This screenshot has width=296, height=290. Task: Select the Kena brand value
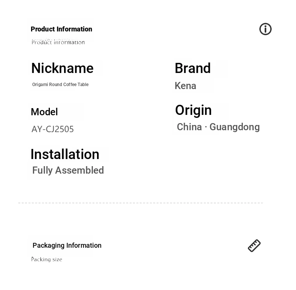(x=185, y=86)
